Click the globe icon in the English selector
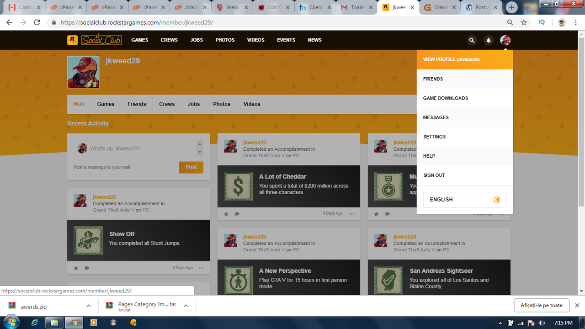 (497, 200)
